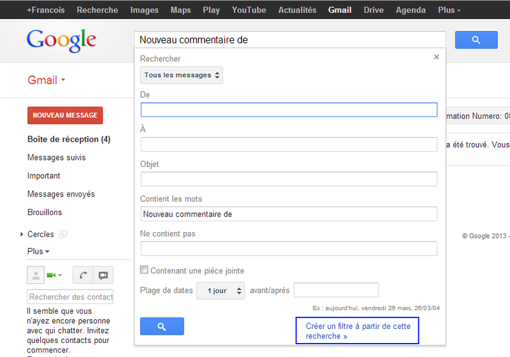Open +Francois in the top bar
The width and height of the screenshot is (510, 357).
coord(45,10)
